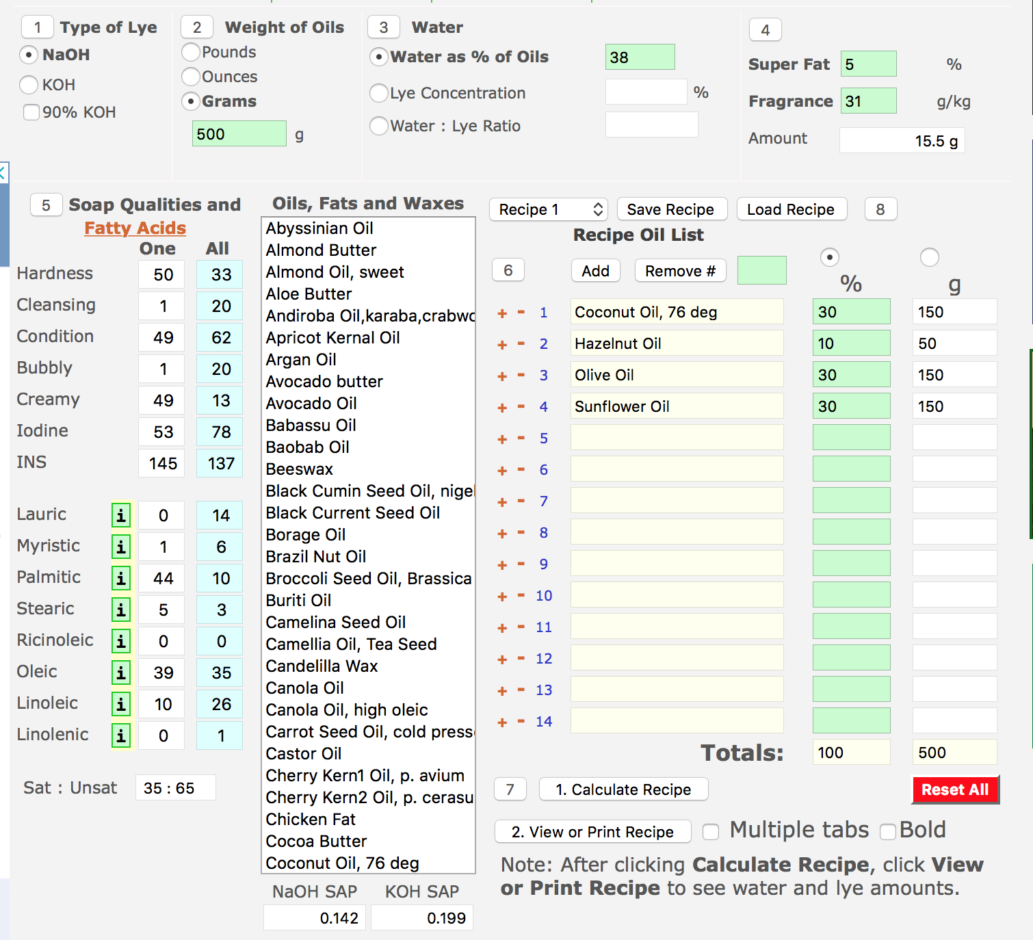Select KOH lye type
Image resolution: width=1033 pixels, height=940 pixels.
pos(29,85)
